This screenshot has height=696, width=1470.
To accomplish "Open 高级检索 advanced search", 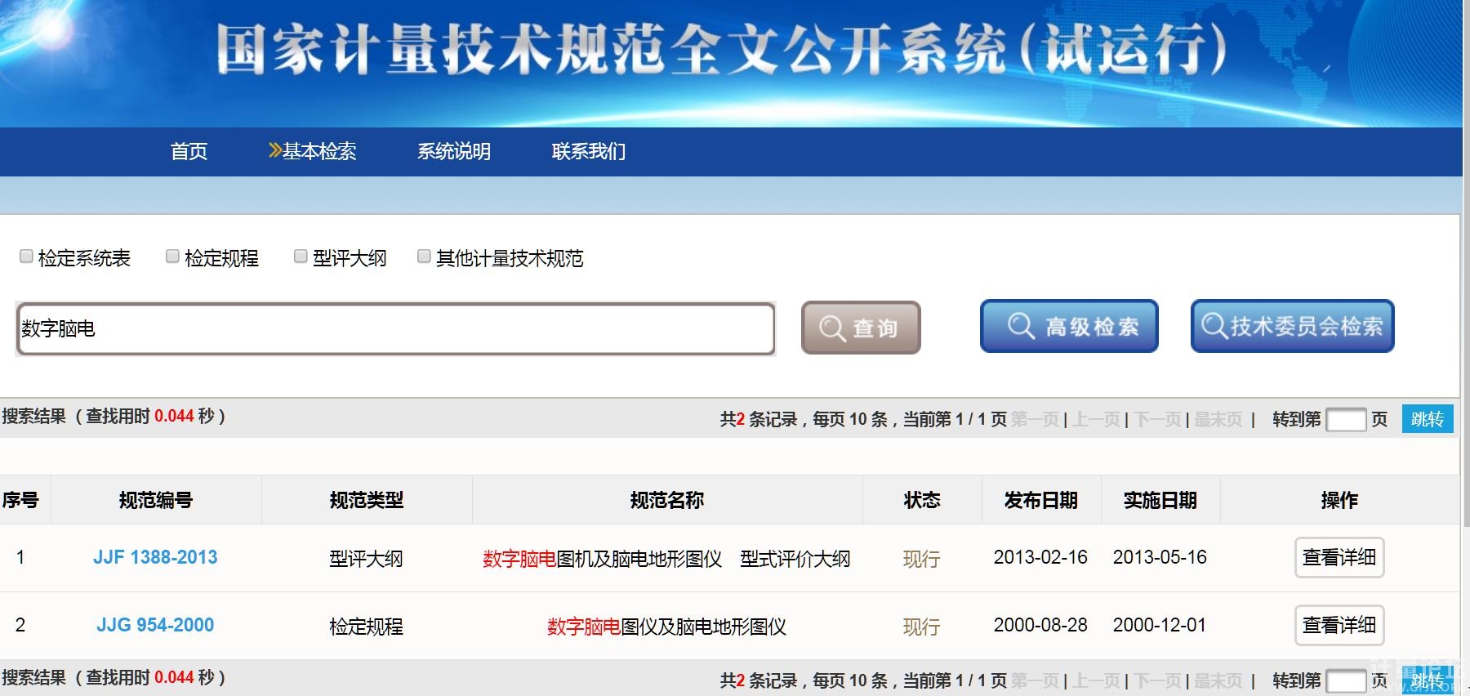I will 1069,327.
